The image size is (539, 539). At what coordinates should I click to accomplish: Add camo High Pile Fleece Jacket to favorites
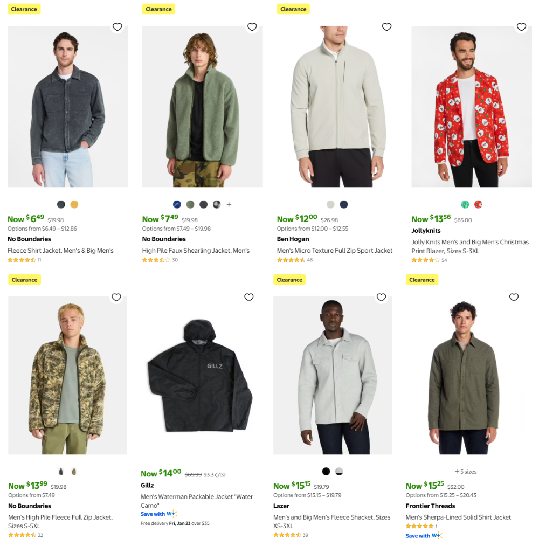pos(116,297)
